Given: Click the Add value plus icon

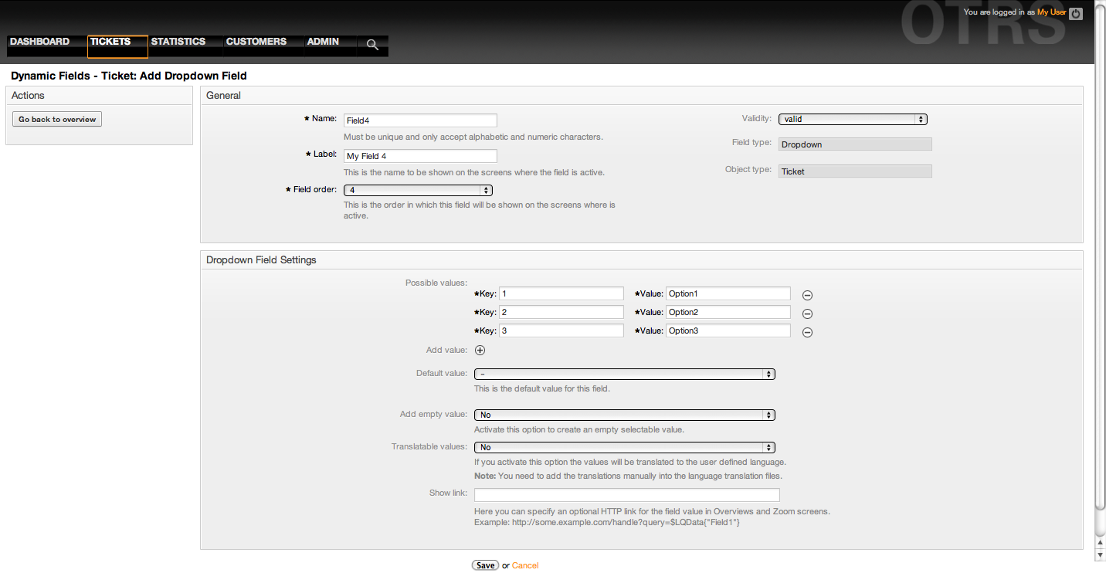Looking at the screenshot, I should click(480, 350).
